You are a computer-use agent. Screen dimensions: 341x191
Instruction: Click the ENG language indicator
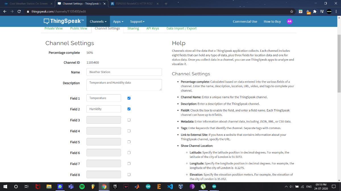309,187
